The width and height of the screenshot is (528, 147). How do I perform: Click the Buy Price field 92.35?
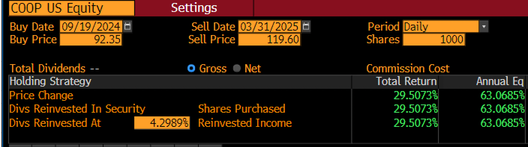click(91, 40)
